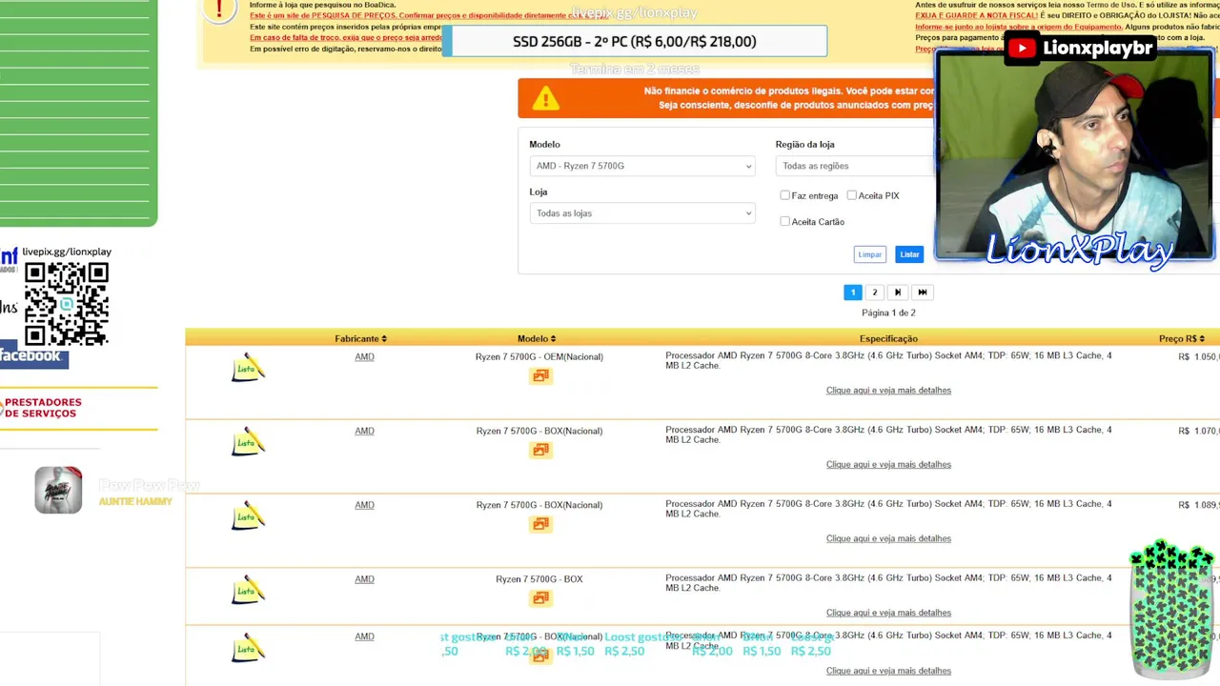The height and width of the screenshot is (686, 1220).
Task: Click 'veja mais detalhes' in the R$ 1.070 row
Action: 888,465
